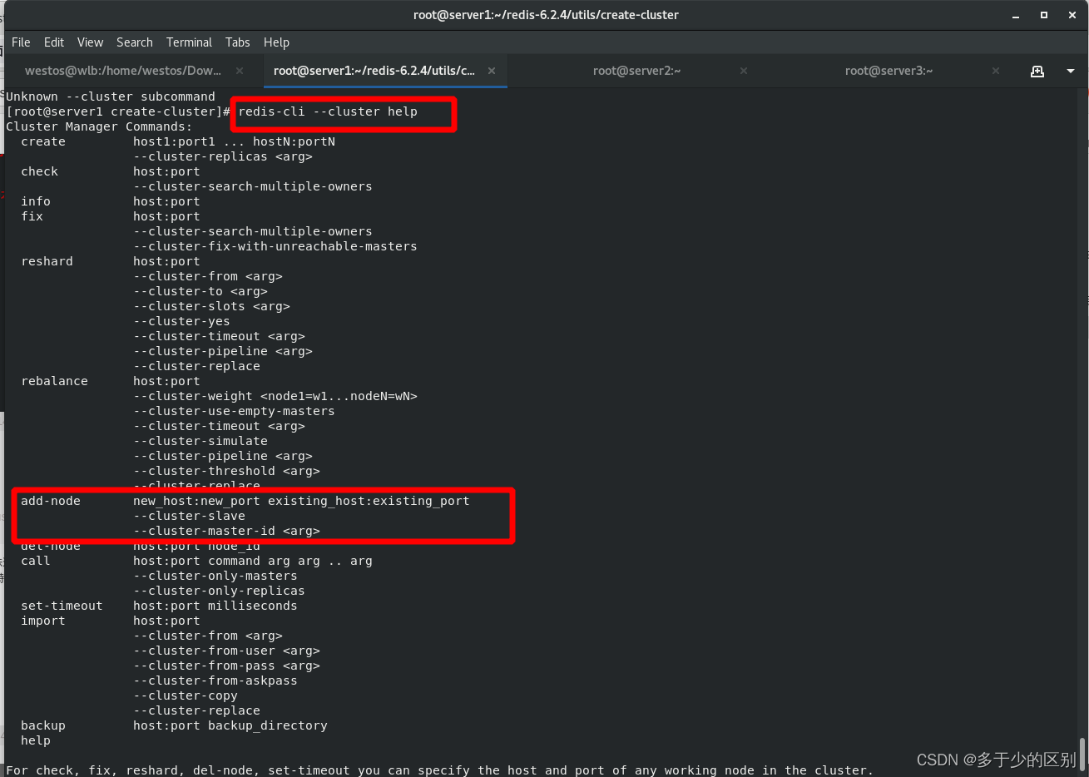This screenshot has height=777, width=1089.
Task: Click the 'set-timeout' command name
Action: [x=62, y=606]
